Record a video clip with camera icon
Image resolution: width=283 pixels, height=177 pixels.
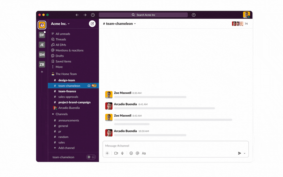tap(116, 153)
